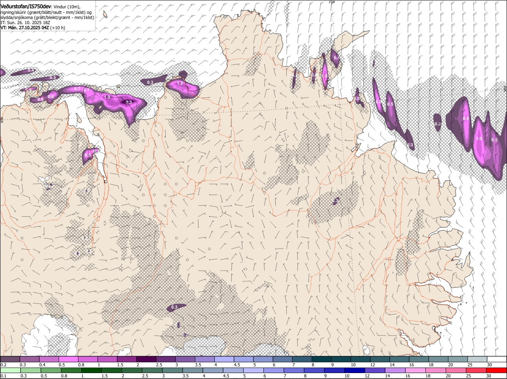Pick the 0.5 swatch in the lower green scale

pos(51,370)
